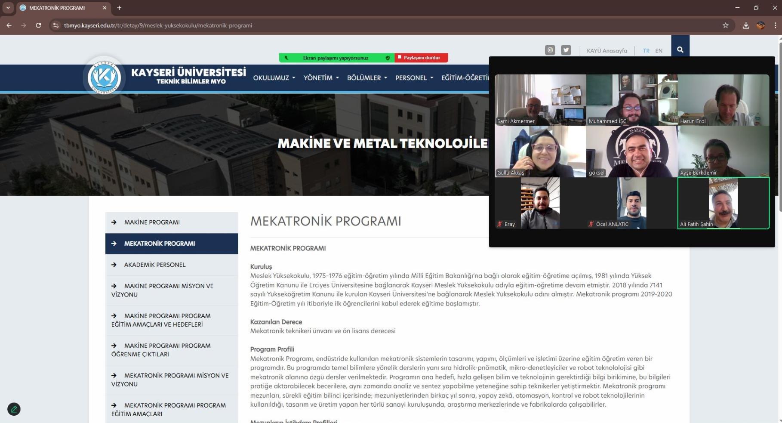Switch site language to EN
The height and width of the screenshot is (423, 782).
pos(659,51)
